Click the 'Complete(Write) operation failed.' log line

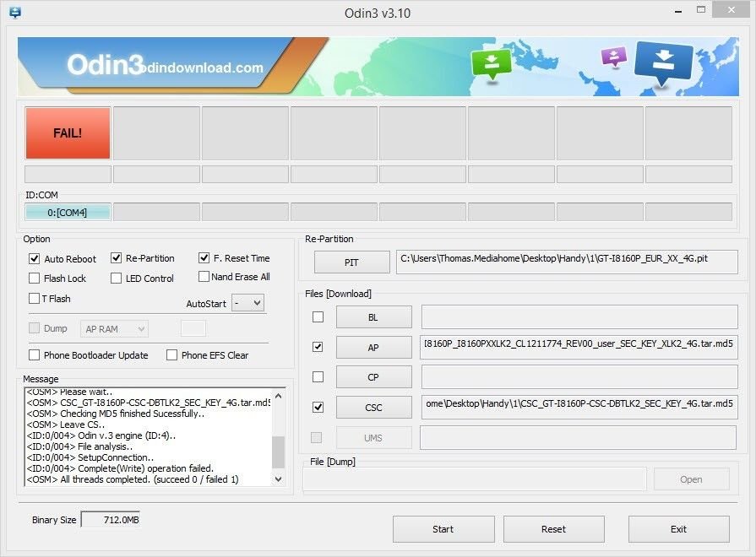coord(120,468)
